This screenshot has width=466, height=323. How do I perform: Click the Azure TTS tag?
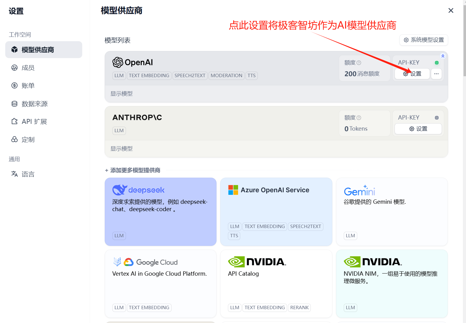234,236
